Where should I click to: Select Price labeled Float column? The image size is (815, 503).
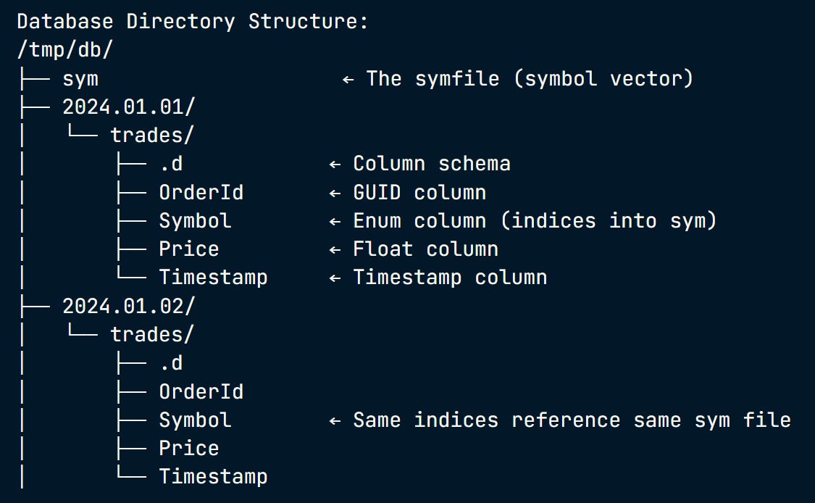pyautogui.click(x=188, y=249)
